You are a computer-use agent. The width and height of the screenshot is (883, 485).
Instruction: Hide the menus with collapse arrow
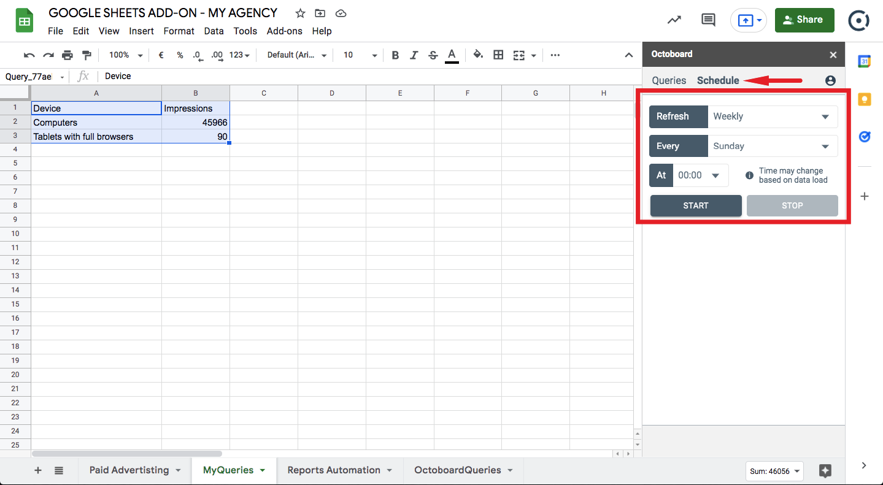point(629,55)
